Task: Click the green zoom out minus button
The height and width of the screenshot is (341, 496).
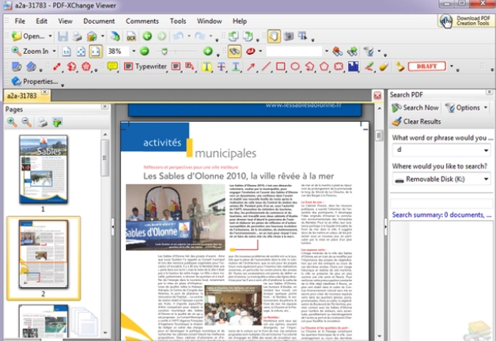Action: (x=144, y=51)
